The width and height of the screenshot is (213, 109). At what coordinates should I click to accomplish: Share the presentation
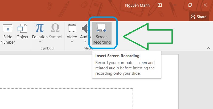[x=199, y=17]
